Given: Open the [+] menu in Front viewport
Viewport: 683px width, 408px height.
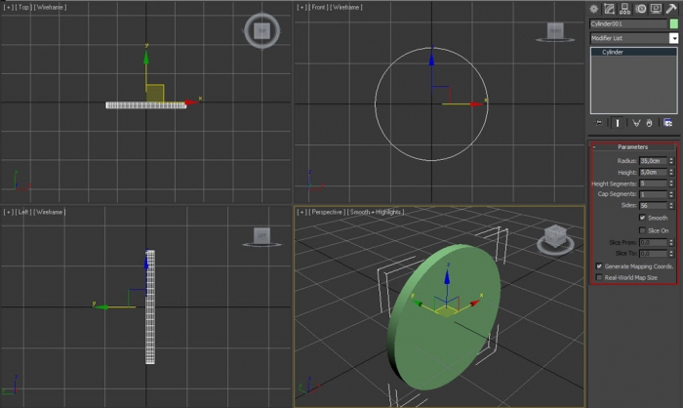Looking at the screenshot, I should (301, 8).
